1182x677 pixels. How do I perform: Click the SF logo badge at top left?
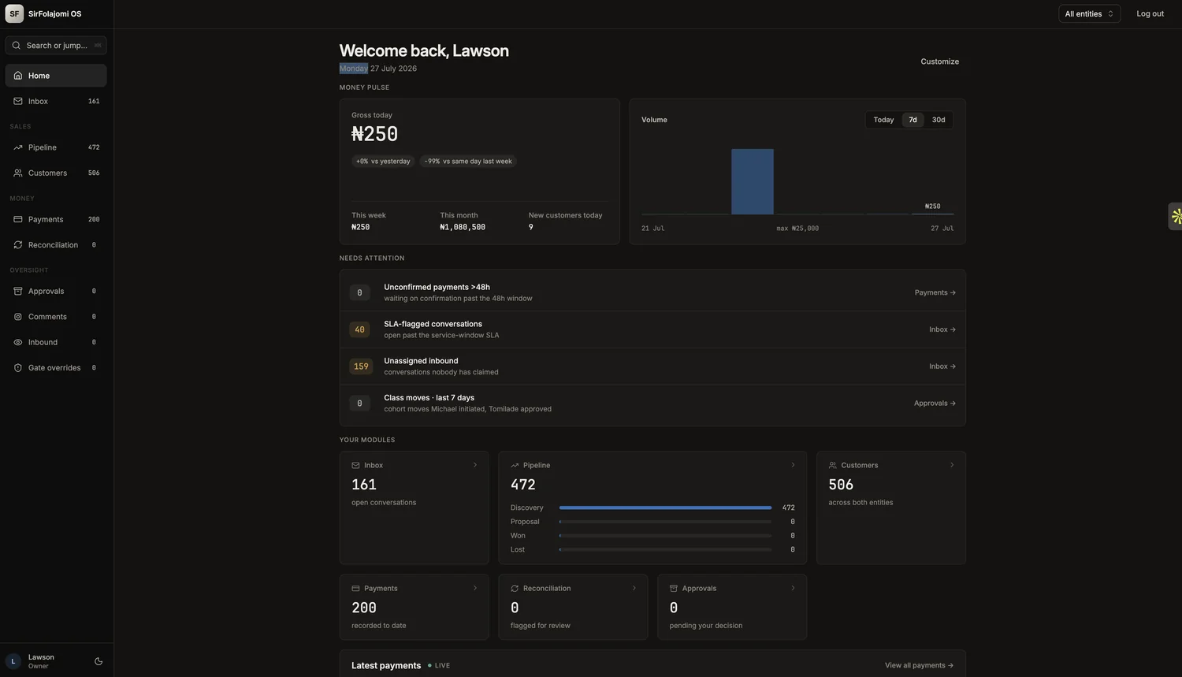coord(14,13)
